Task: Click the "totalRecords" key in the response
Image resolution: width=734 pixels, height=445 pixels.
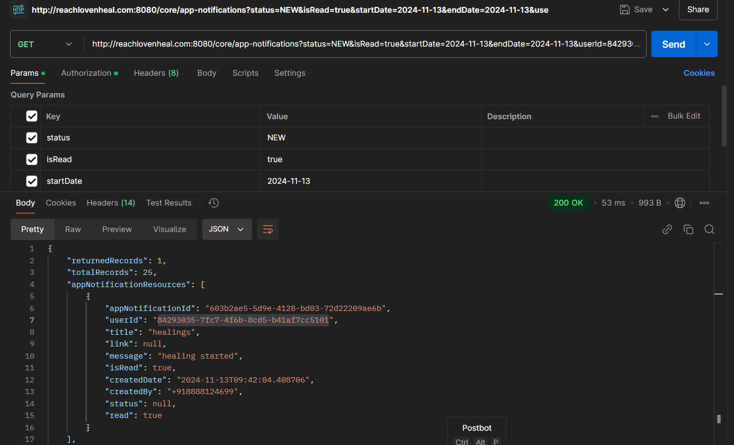Action: click(x=100, y=272)
